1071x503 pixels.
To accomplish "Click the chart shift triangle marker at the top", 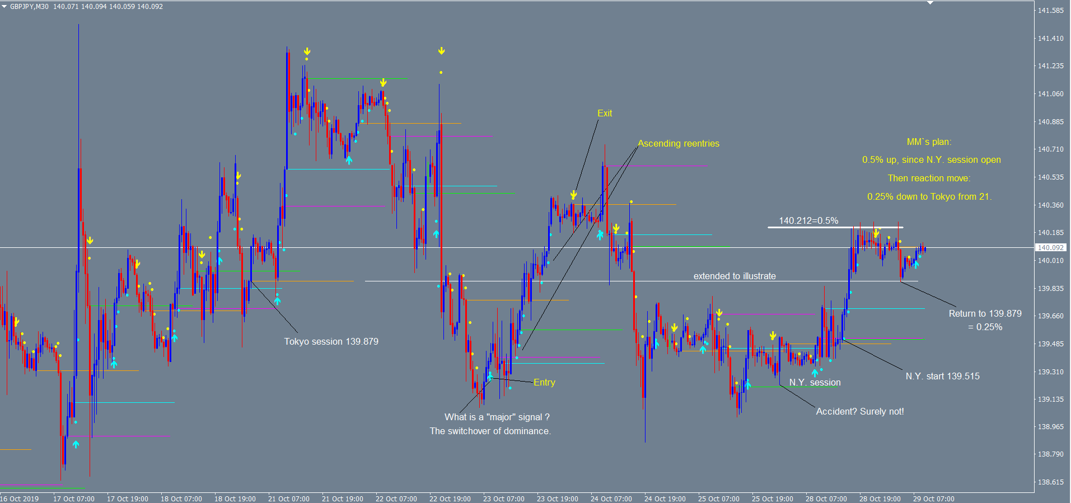I will point(930,3).
